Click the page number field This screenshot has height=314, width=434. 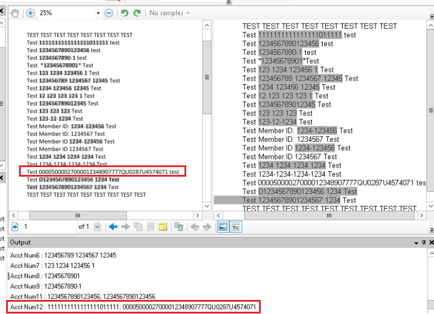click(x=48, y=227)
